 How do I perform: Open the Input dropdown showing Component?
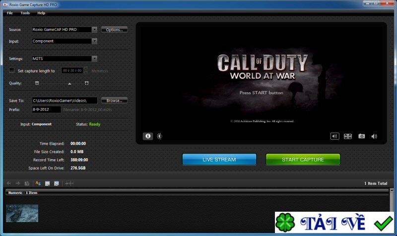tap(94, 41)
